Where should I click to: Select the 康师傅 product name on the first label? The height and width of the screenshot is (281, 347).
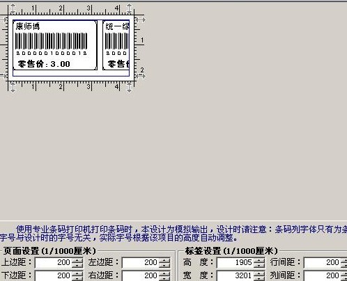pyautogui.click(x=28, y=26)
